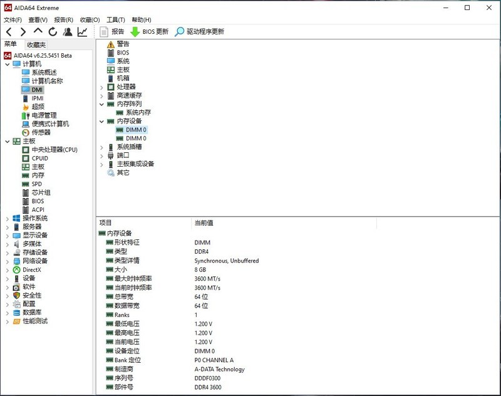Click the BIOS 更新 button

[x=149, y=31]
